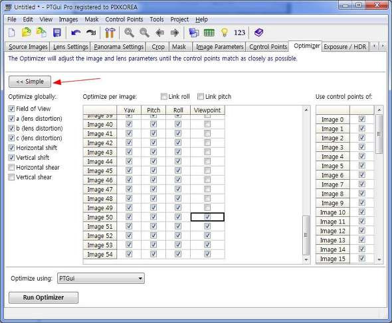Screen dimensions: 392x323
Task: Click the light bulb toolbar icon
Action: pos(225,32)
